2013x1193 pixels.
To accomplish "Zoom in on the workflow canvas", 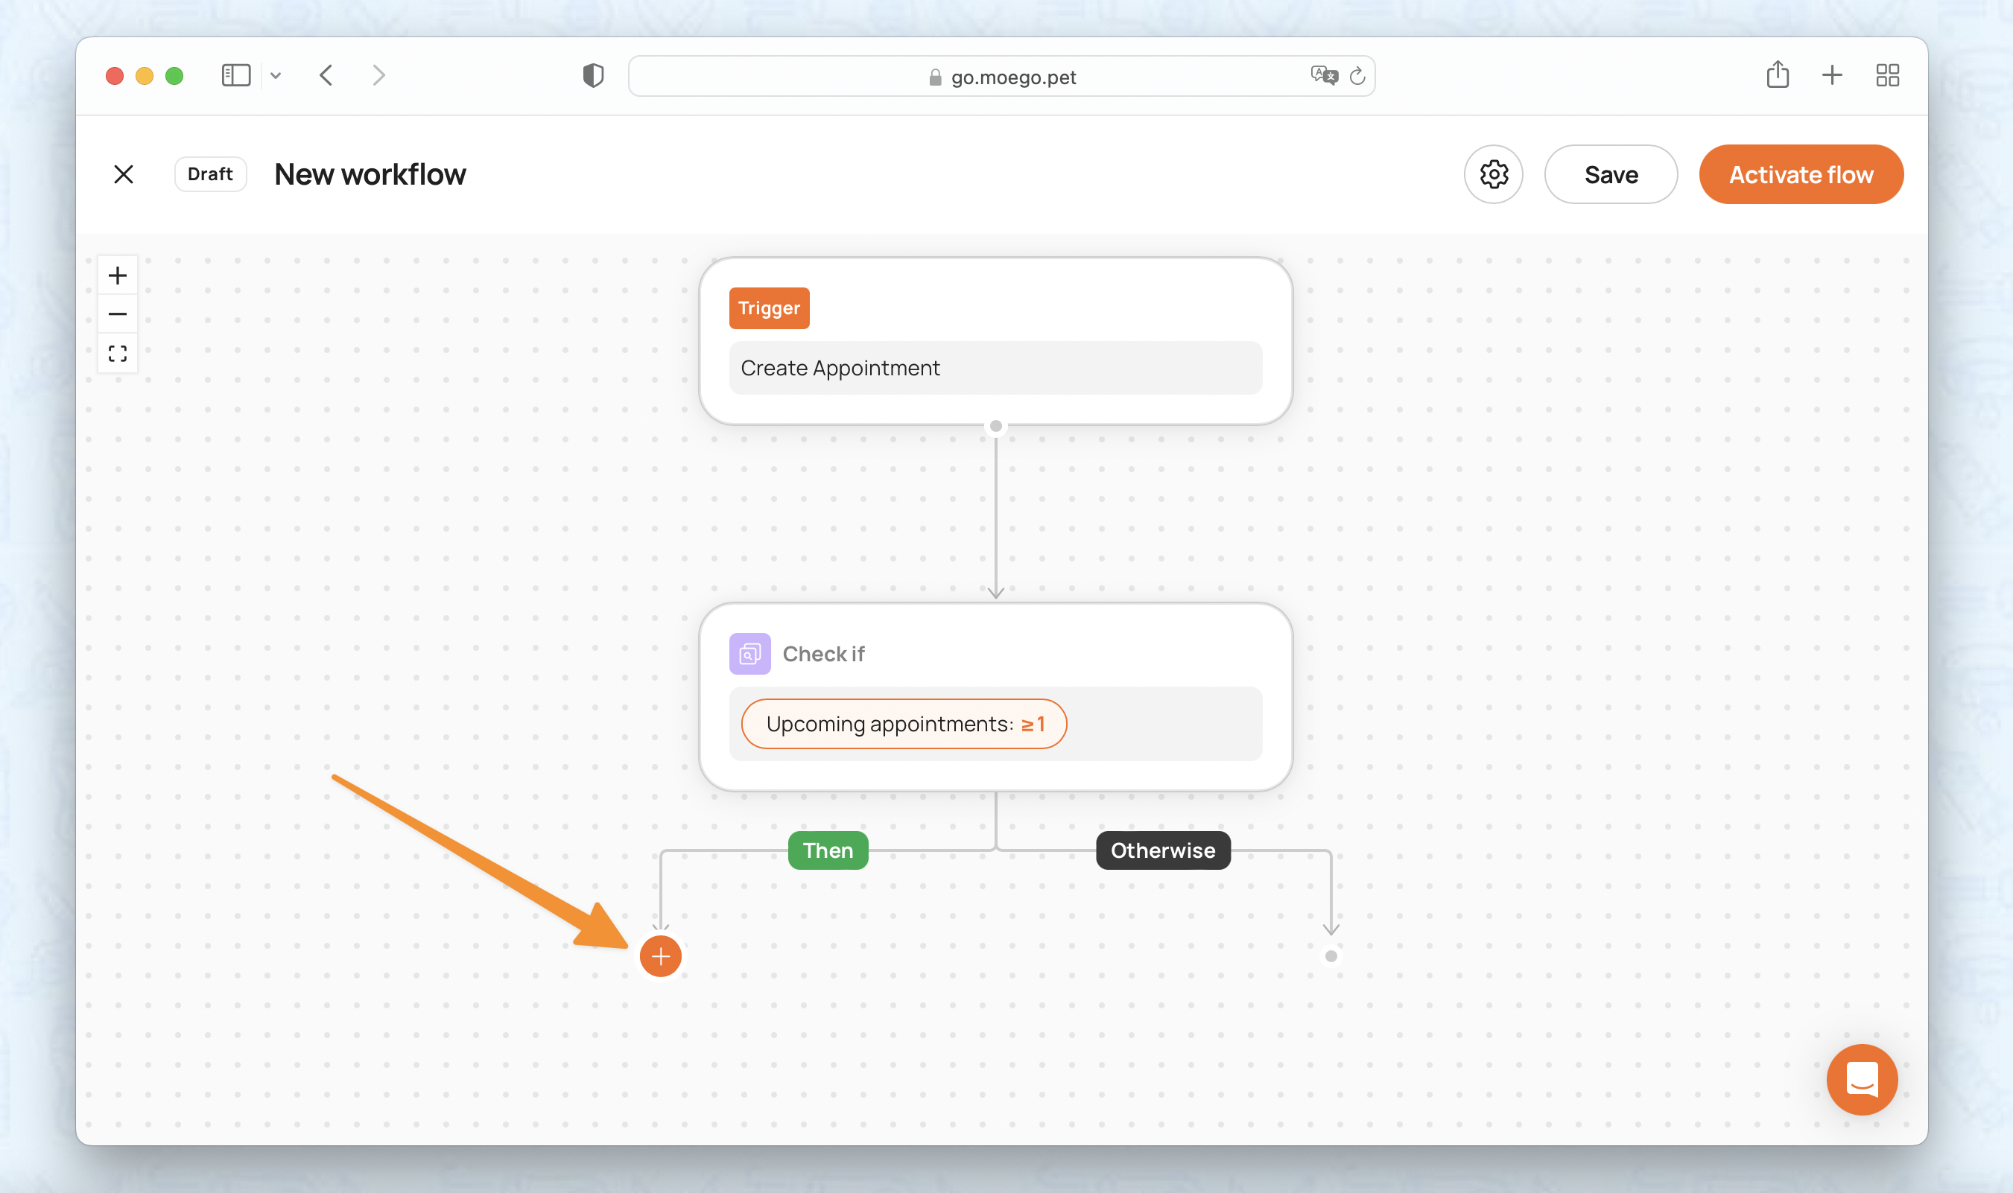I will pyautogui.click(x=118, y=276).
